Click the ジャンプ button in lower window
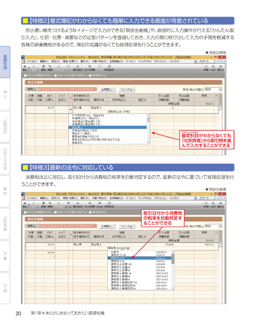Image resolution: width=255 pixels, height=325 pixels. click(x=126, y=226)
